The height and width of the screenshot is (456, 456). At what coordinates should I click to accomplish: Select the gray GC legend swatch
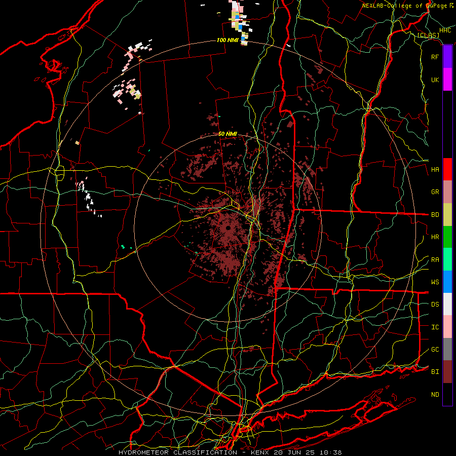(x=447, y=349)
